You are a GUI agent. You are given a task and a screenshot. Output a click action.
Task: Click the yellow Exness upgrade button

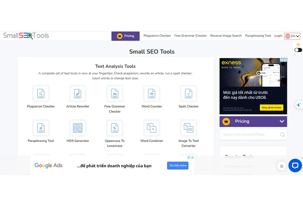[271, 108]
